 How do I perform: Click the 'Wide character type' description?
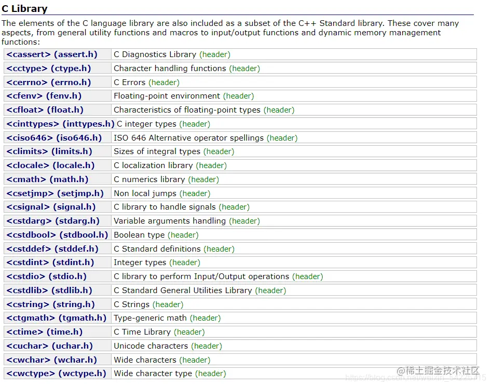coord(153,374)
